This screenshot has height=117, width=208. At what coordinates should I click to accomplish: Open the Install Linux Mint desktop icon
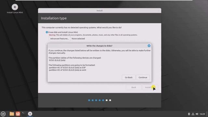15,9
